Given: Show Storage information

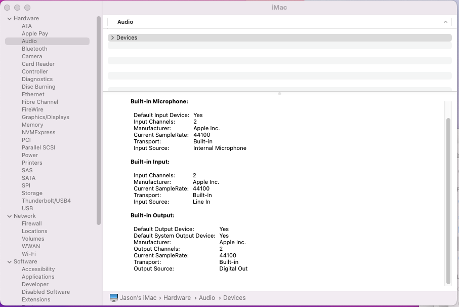Looking at the screenshot, I should tap(32, 194).
